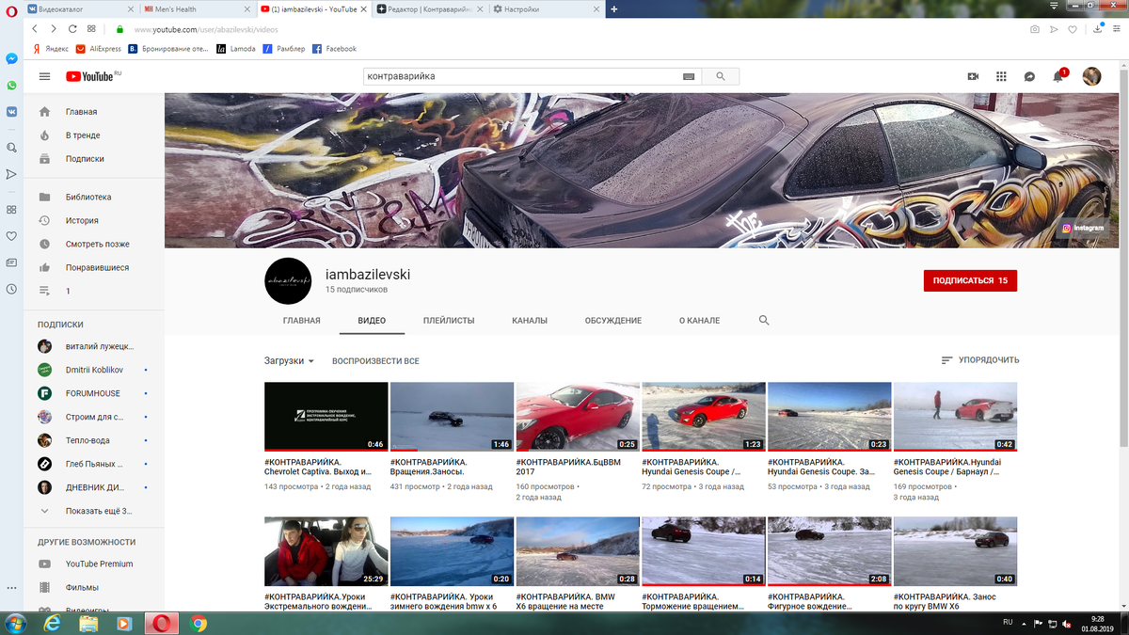The width and height of the screenshot is (1129, 635).
Task: Open the Обсуждение tab
Action: (613, 321)
